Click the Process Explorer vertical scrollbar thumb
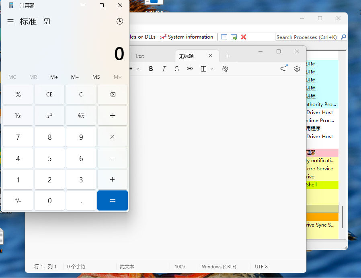 pos(343,217)
